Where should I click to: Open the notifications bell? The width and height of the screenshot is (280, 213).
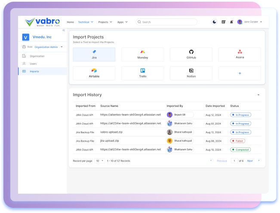[x=231, y=22]
